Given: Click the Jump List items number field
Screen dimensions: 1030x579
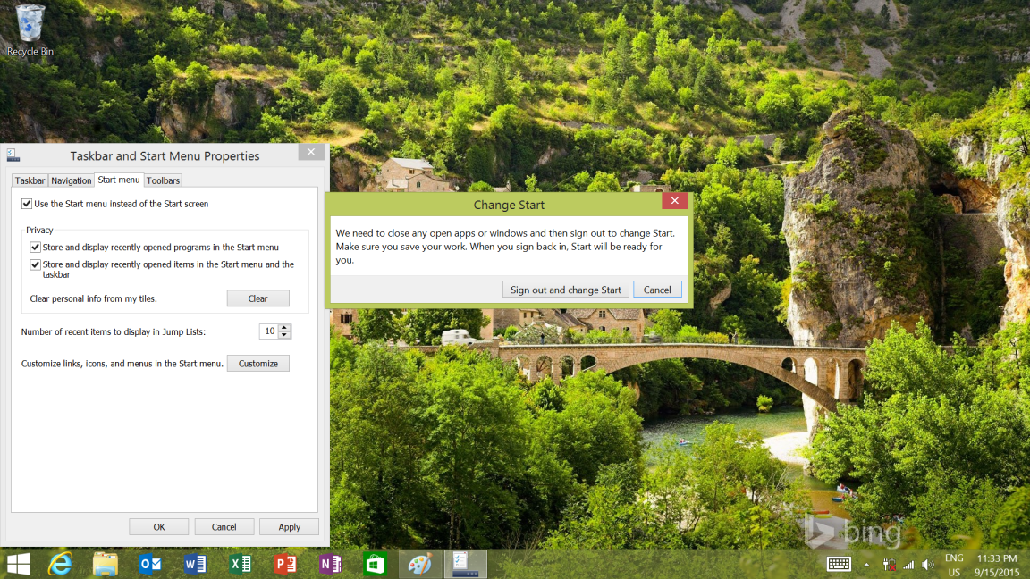Looking at the screenshot, I should [x=268, y=331].
